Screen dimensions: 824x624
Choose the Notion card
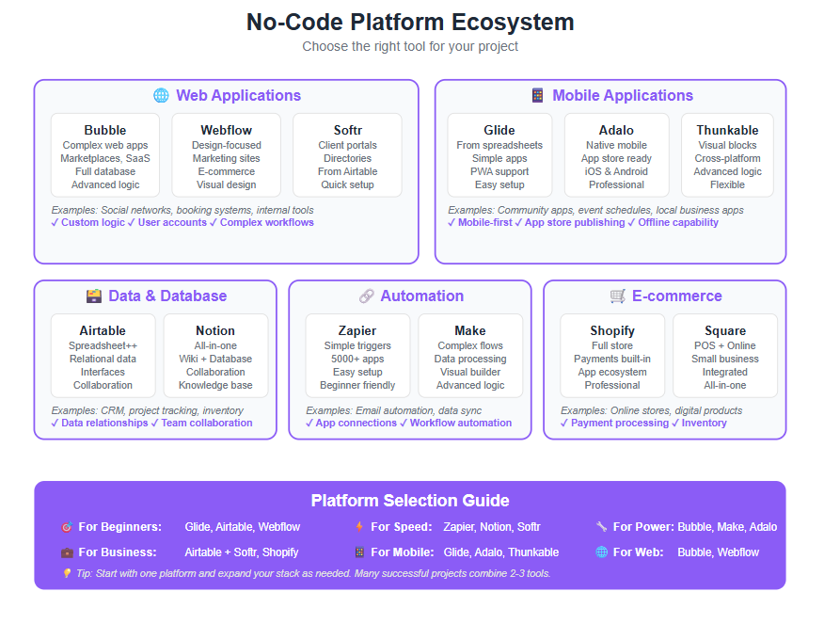coord(215,356)
